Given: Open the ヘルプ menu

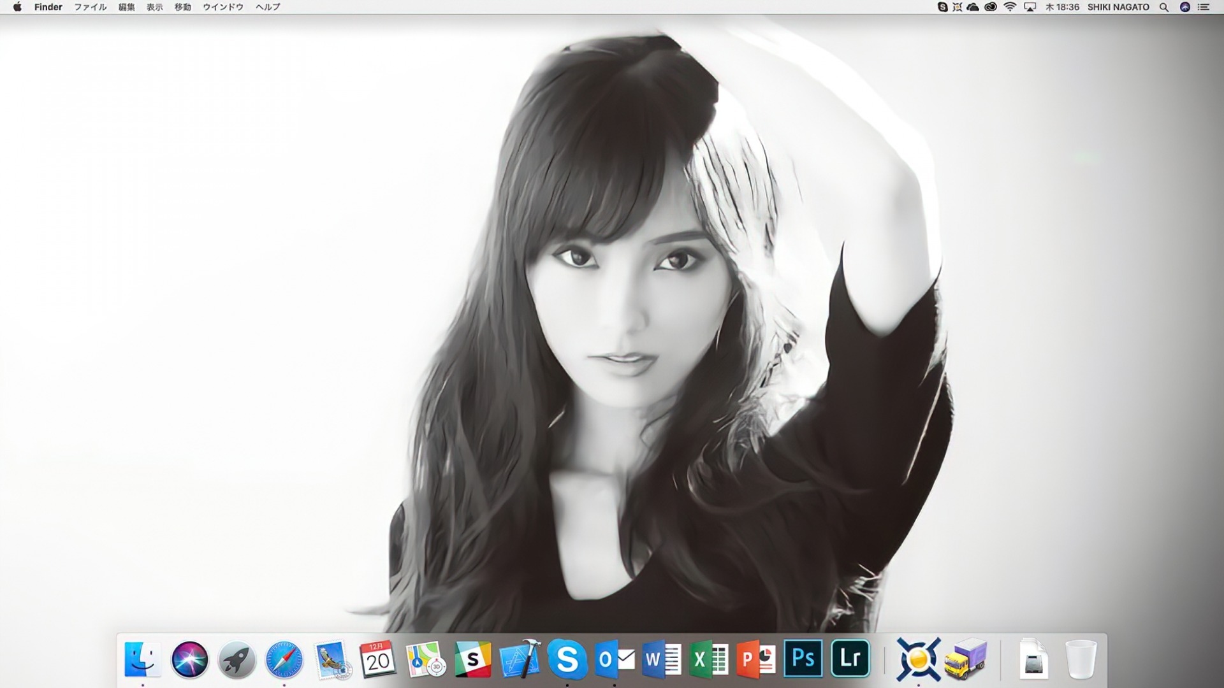Looking at the screenshot, I should tap(267, 7).
